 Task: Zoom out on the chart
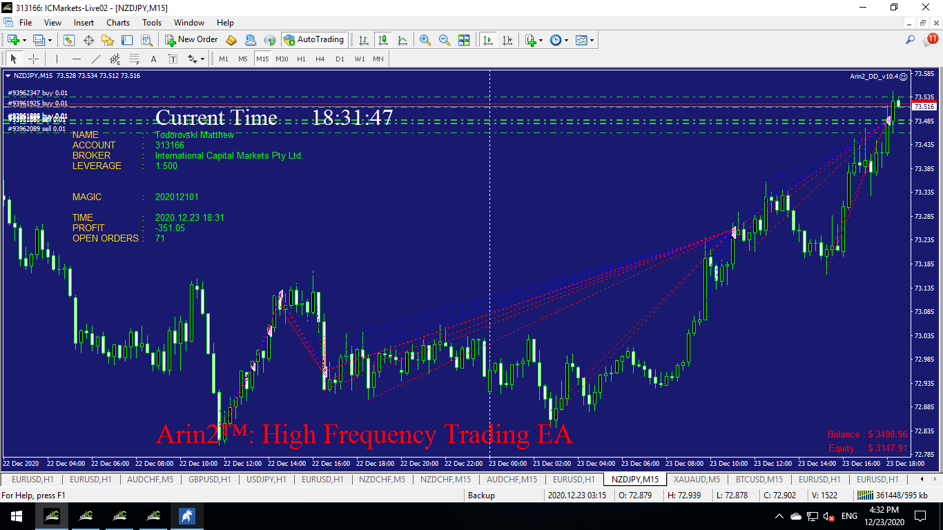pyautogui.click(x=445, y=40)
